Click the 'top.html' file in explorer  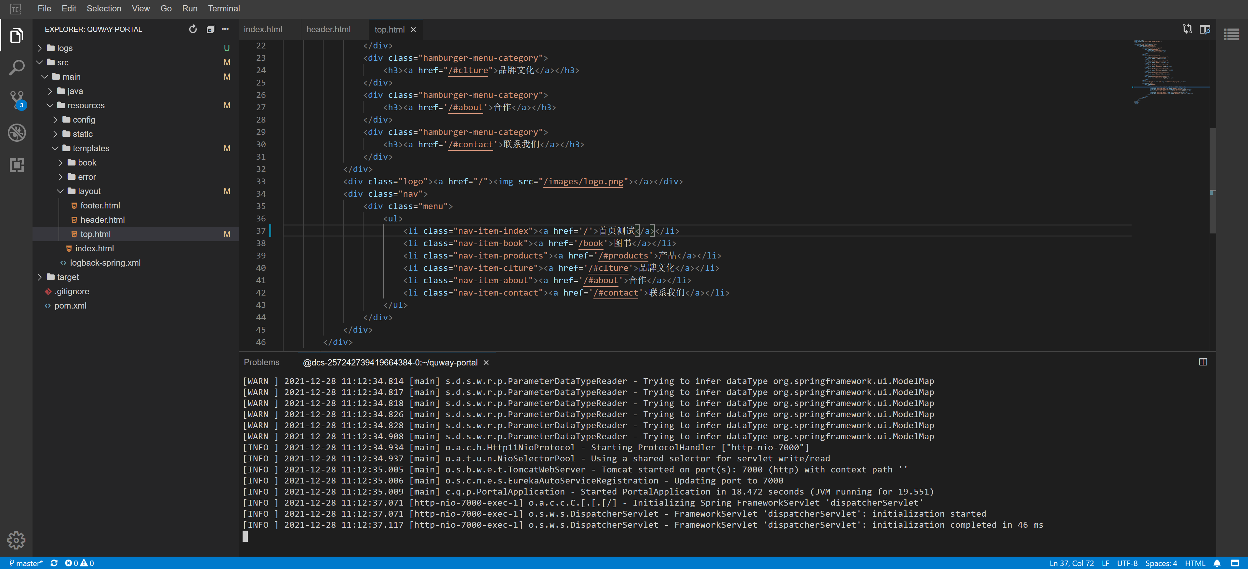tap(95, 234)
